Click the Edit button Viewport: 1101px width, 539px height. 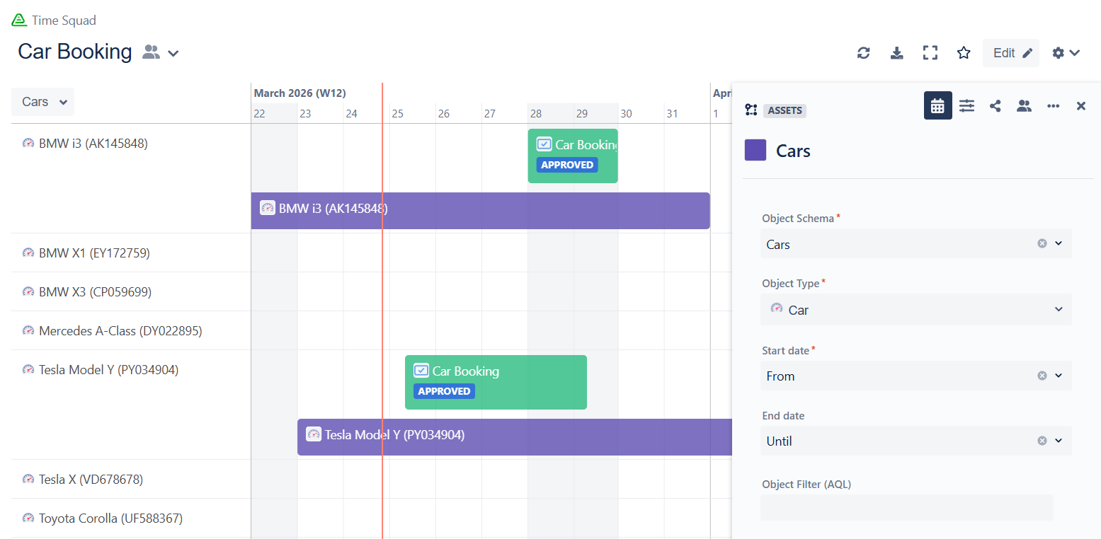coord(1011,53)
